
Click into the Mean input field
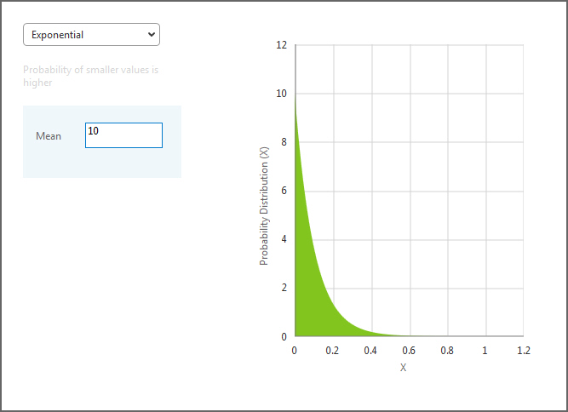[x=123, y=135]
